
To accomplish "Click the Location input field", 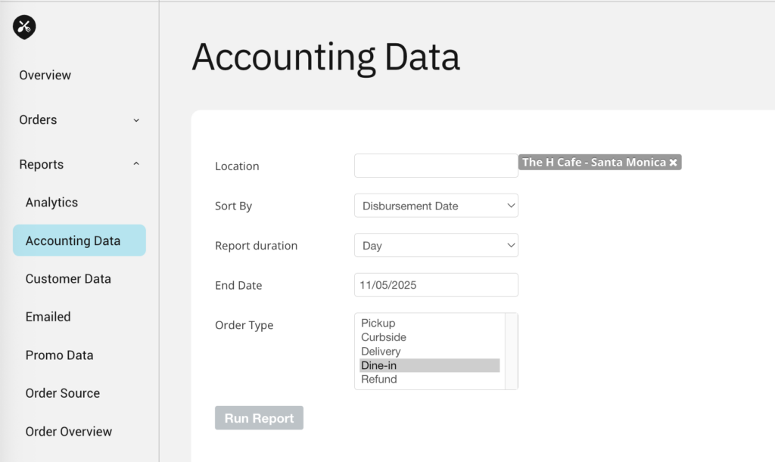I will coord(436,166).
